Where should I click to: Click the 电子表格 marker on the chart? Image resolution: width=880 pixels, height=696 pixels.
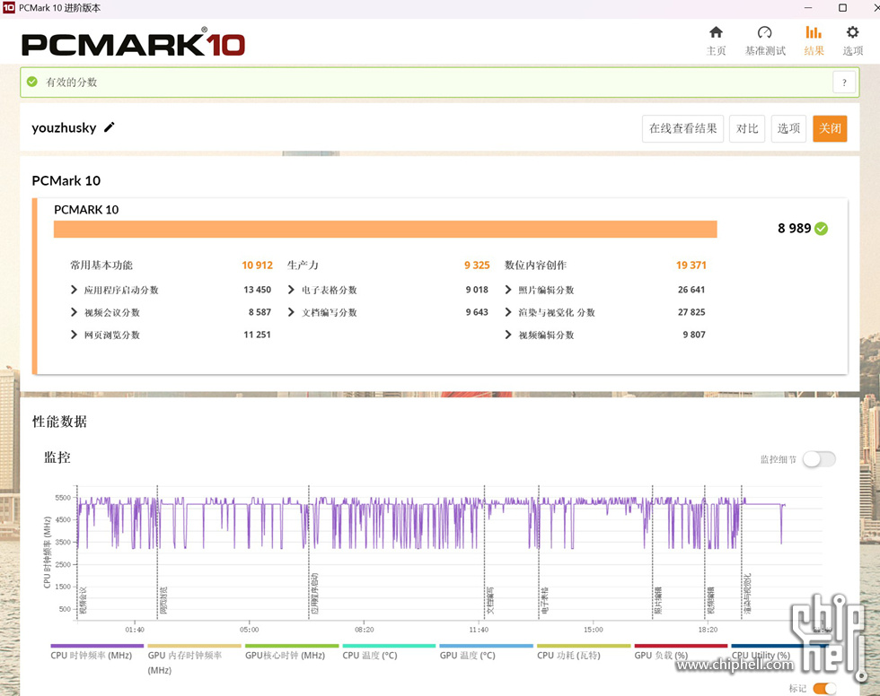[545, 600]
